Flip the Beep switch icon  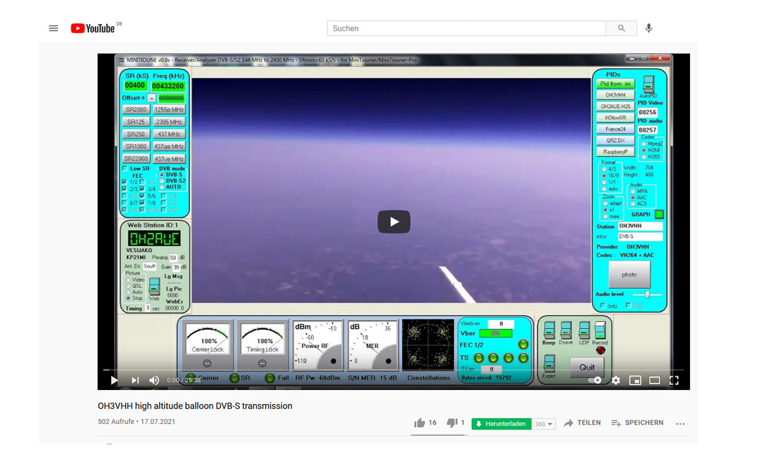549,330
